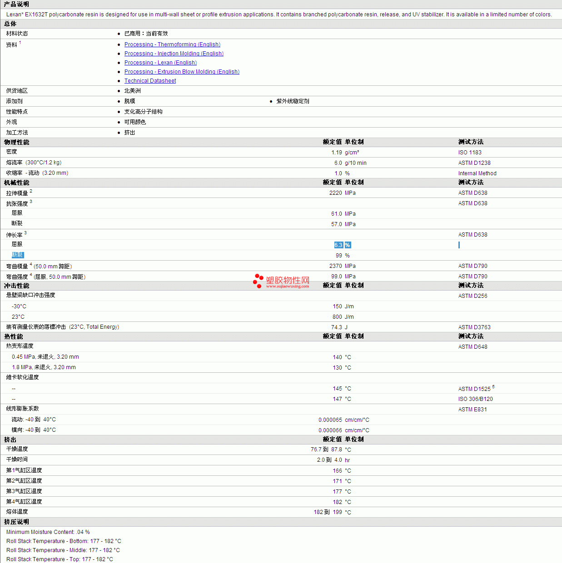Image resolution: width=562 pixels, height=563 pixels.
Task: Click the 23°C impact value 800
Action: 337,317
